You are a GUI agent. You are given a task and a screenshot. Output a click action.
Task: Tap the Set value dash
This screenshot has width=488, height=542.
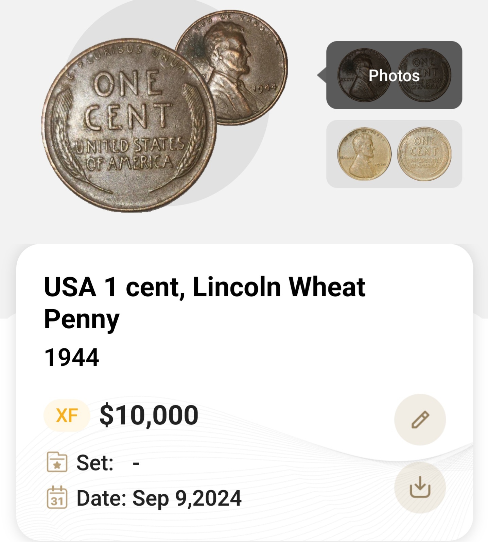(x=136, y=463)
